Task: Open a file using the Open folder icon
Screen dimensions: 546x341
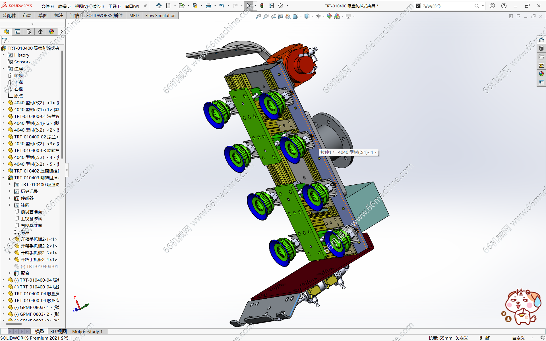Action: pos(181,6)
